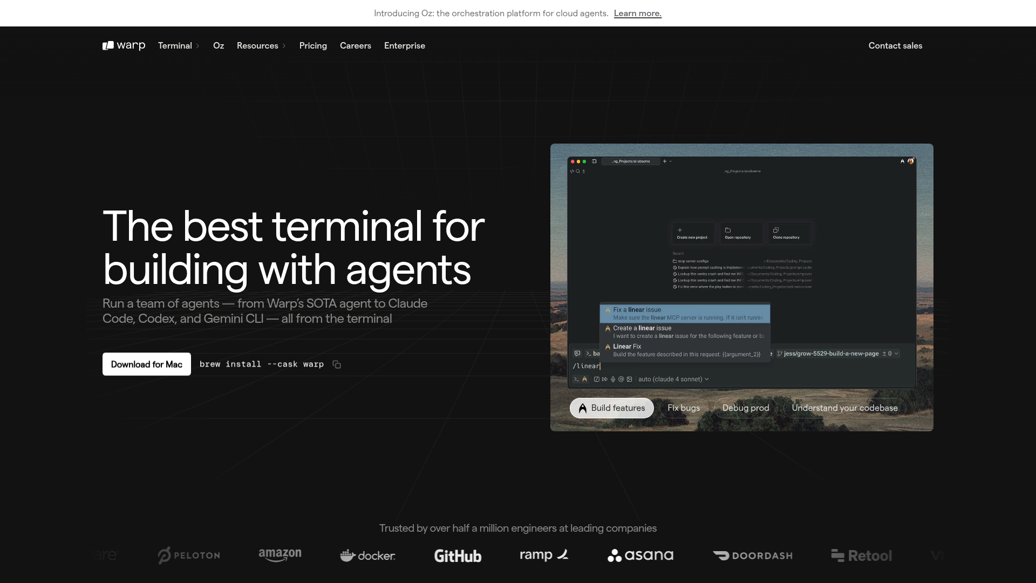Click the Open repository card
1036x583 pixels.
pyautogui.click(x=741, y=233)
